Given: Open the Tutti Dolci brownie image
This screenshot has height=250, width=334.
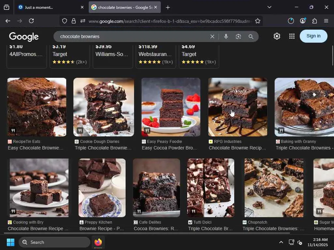Looking at the screenshot, I should 211,188.
